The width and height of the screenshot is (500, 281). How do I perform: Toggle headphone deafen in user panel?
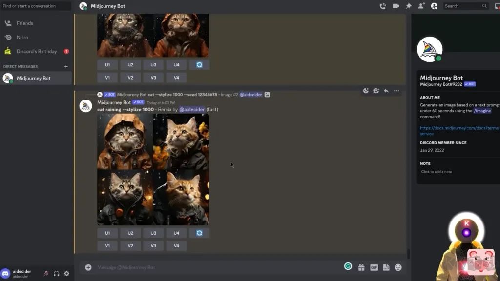pyautogui.click(x=56, y=274)
